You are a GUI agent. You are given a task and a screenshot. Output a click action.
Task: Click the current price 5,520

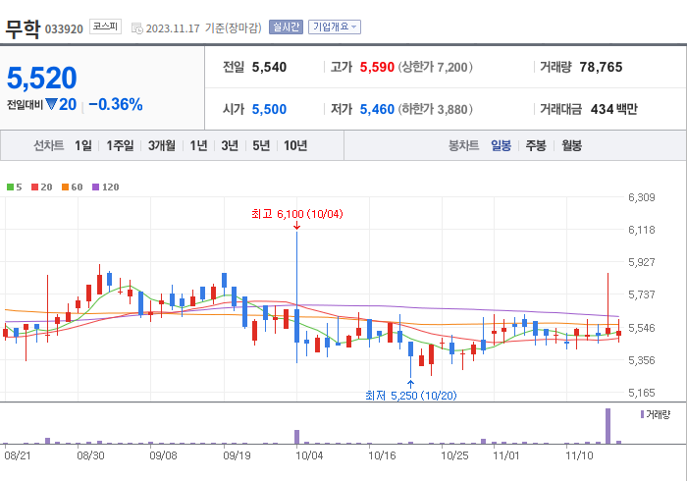click(42, 78)
